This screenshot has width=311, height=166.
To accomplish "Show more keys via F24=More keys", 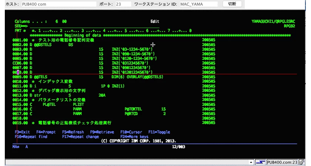I will [x=134, y=136].
